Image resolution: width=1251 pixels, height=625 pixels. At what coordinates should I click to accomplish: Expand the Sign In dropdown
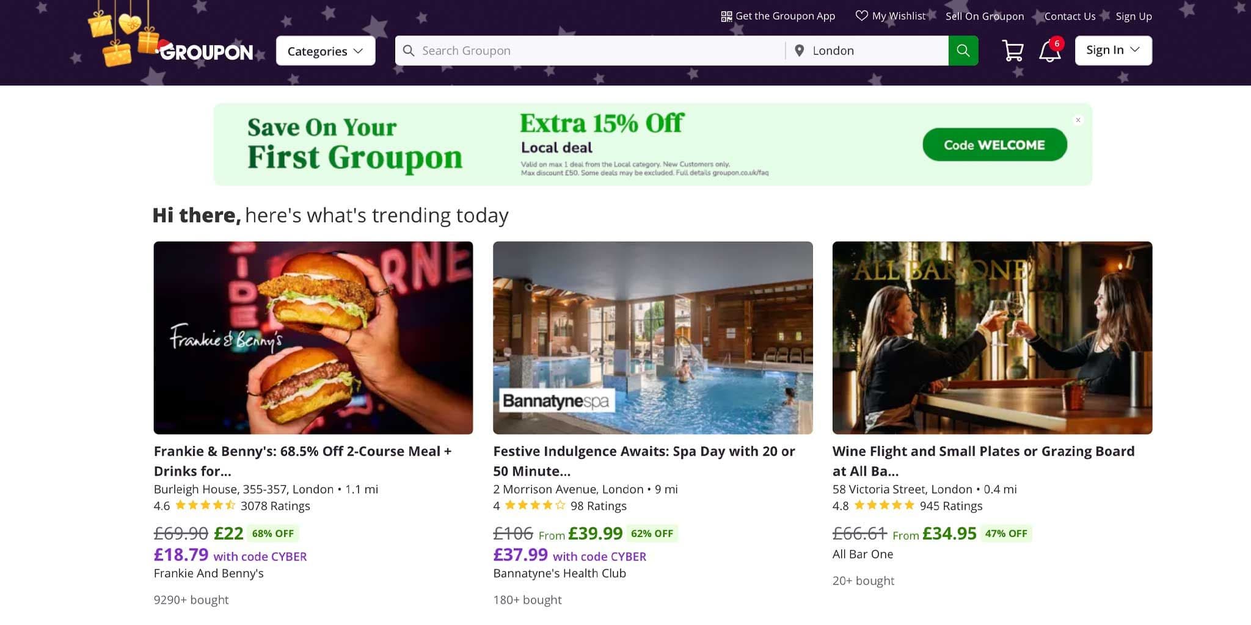coord(1113,49)
